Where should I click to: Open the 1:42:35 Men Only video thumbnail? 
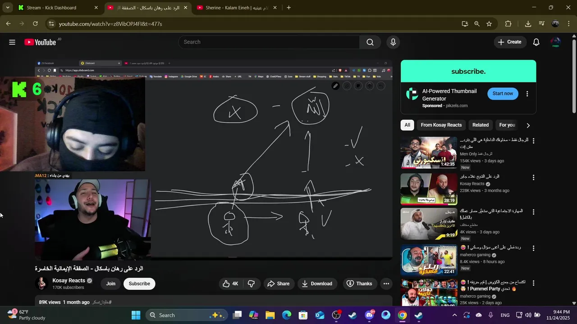(x=429, y=153)
